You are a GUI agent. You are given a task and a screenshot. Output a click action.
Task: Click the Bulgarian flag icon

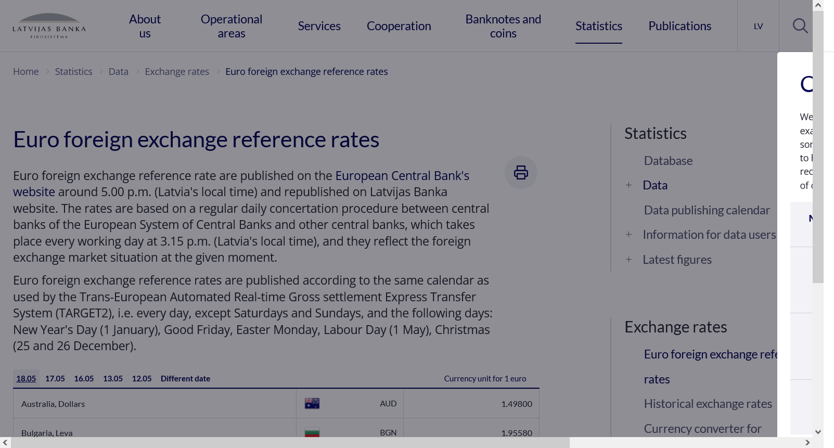click(312, 432)
